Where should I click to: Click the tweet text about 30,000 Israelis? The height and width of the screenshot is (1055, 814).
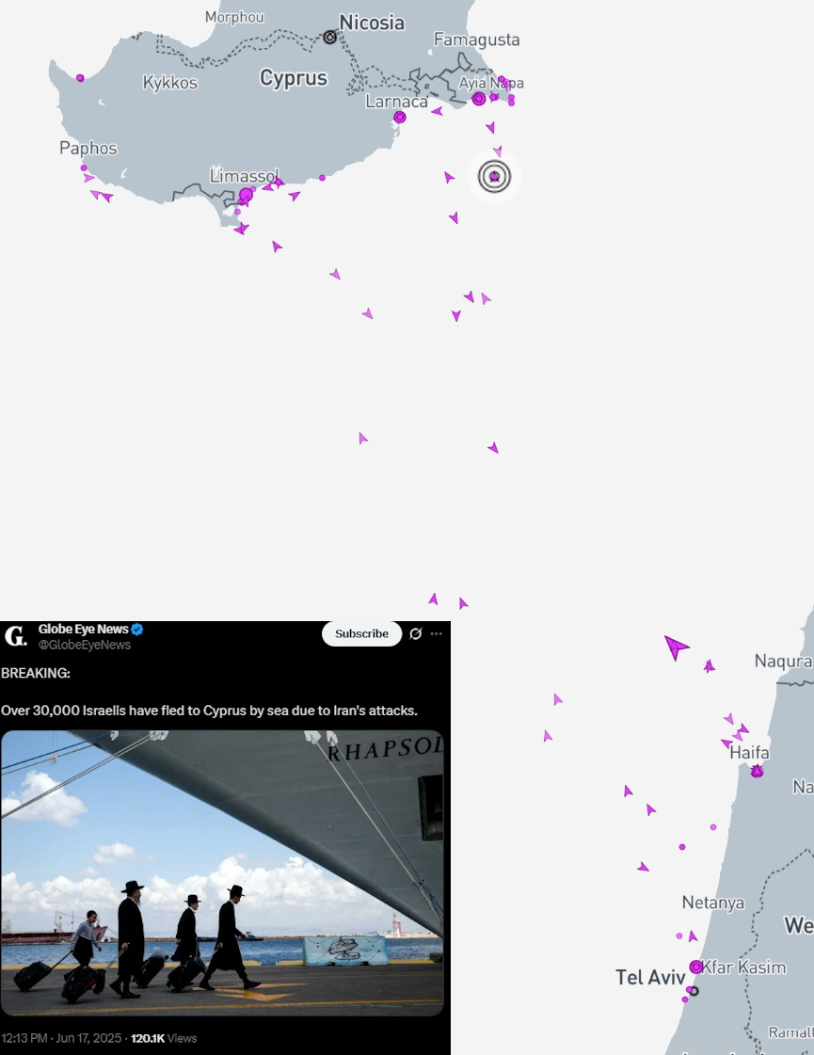209,711
